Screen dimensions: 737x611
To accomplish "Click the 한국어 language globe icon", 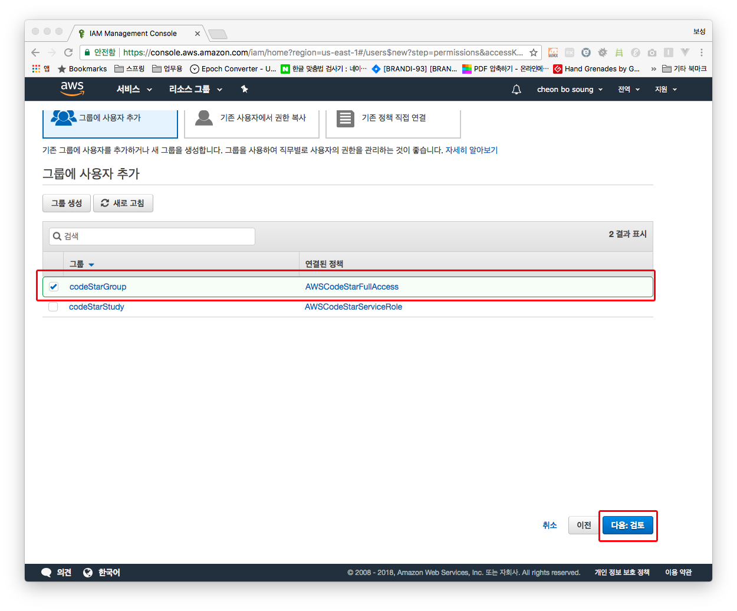I will pyautogui.click(x=88, y=573).
